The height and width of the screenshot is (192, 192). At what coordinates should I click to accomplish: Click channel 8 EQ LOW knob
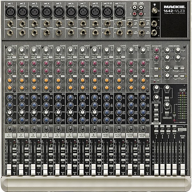click(94, 120)
